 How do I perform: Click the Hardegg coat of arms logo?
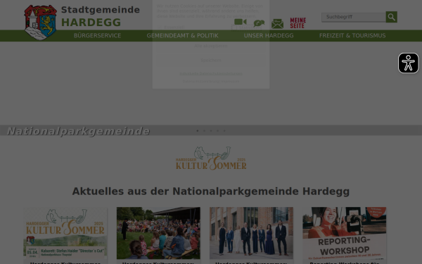[x=40, y=23]
